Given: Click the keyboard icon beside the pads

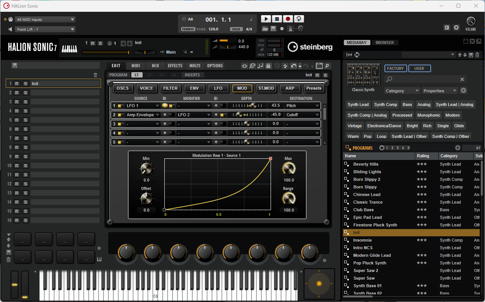Looking at the screenshot, I should point(99,259).
